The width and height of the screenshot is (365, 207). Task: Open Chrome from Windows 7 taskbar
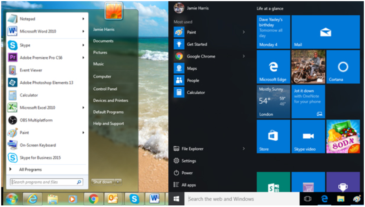coord(93,199)
